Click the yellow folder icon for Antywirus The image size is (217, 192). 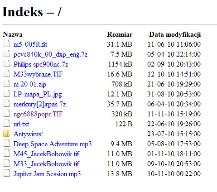coord(6,133)
